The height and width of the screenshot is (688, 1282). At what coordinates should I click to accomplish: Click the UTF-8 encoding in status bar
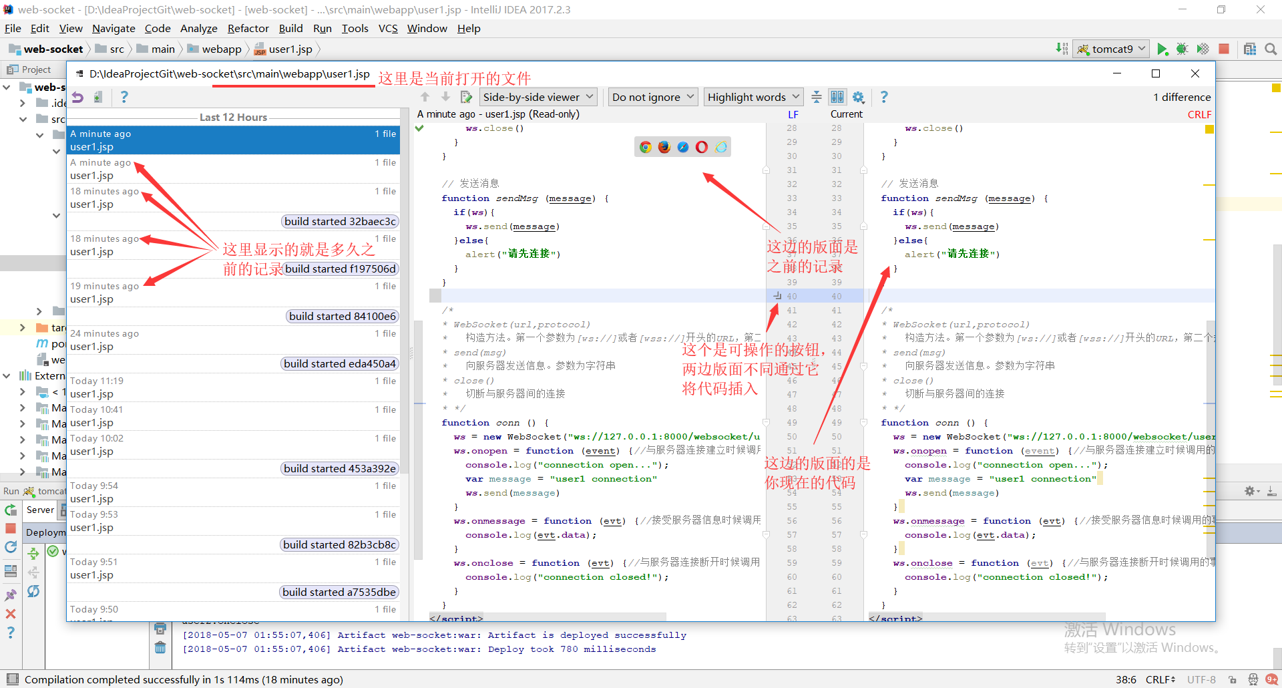[1201, 679]
